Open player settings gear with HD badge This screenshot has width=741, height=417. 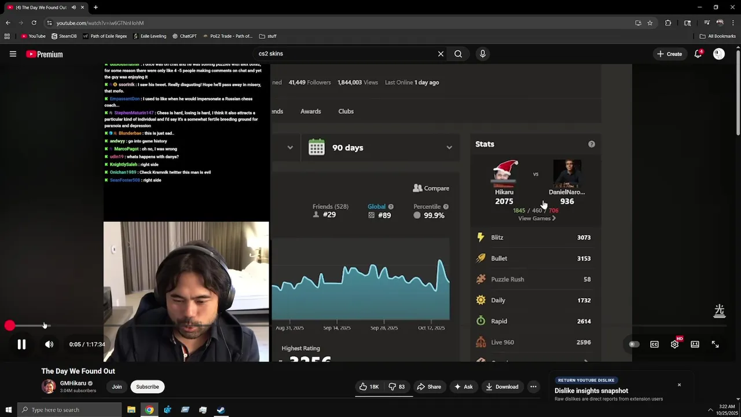(675, 344)
